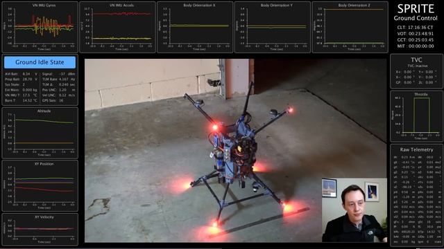This screenshot has width=444, height=249.
Task: Select the Body Orientation X graph
Action: (195, 27)
